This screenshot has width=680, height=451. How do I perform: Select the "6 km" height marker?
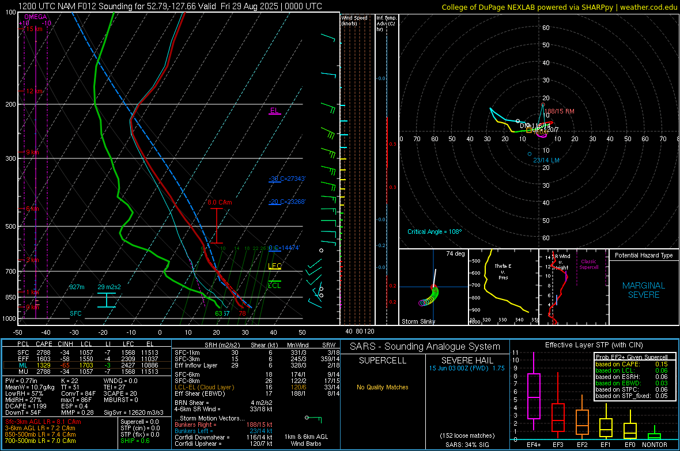coord(33,209)
